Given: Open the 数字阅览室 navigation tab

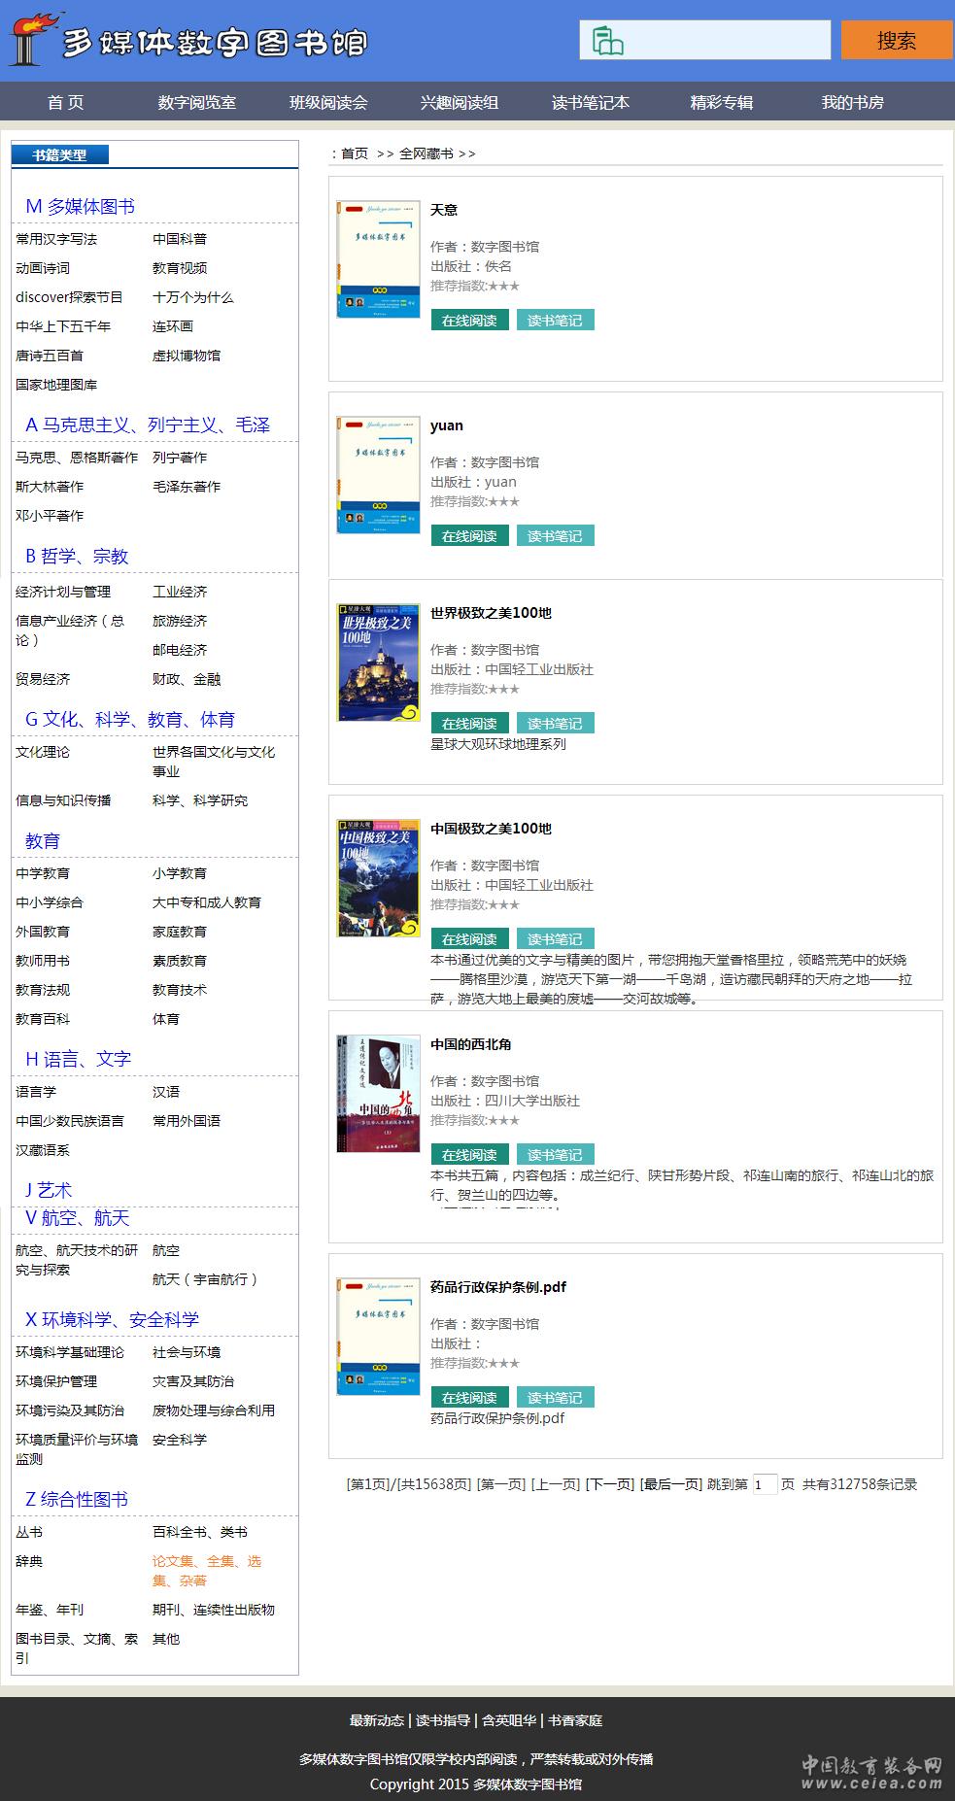Looking at the screenshot, I should [x=196, y=102].
